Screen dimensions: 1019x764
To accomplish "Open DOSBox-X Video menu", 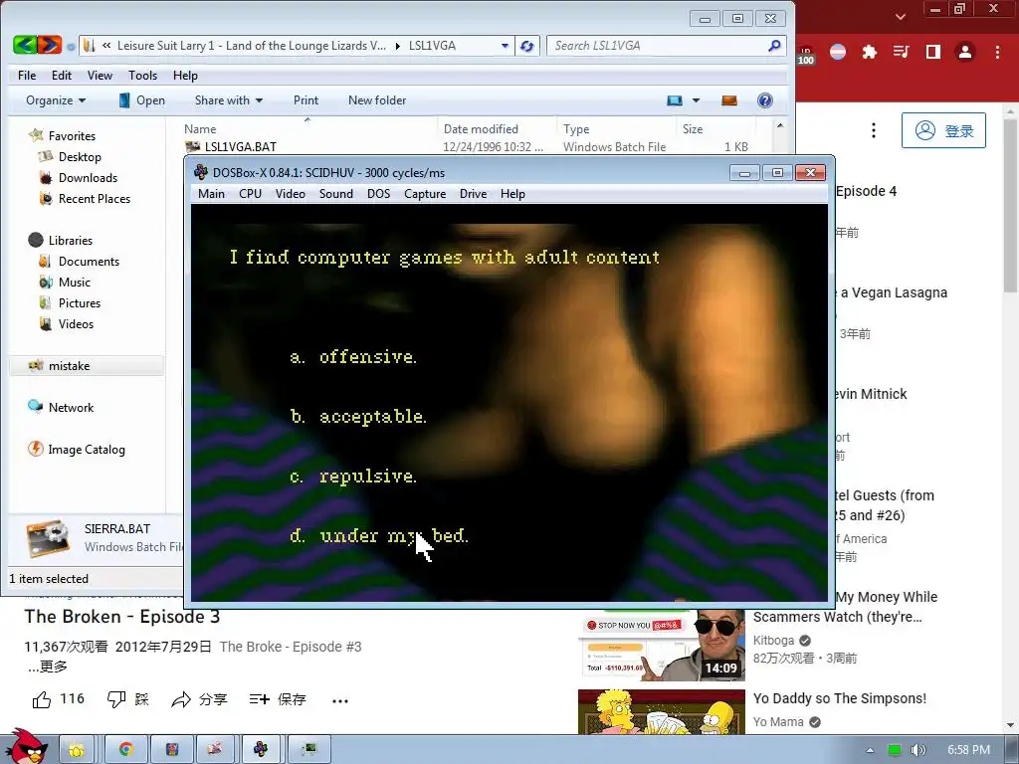I will click(290, 194).
